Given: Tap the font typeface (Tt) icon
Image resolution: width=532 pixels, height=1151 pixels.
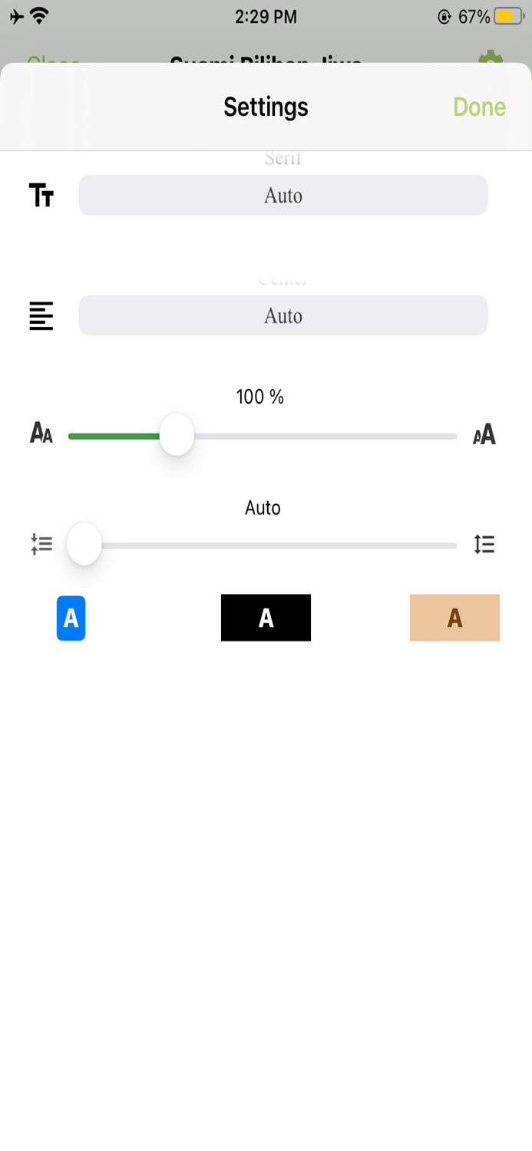Looking at the screenshot, I should [x=42, y=195].
